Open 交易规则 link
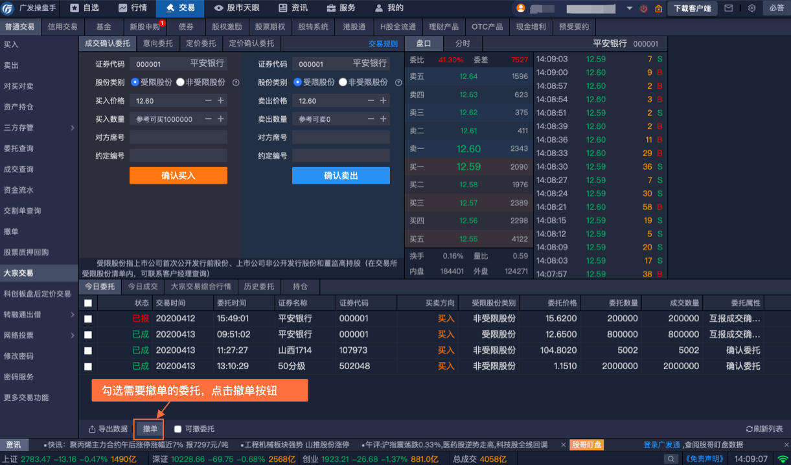Image resolution: width=791 pixels, height=465 pixels. (x=384, y=44)
